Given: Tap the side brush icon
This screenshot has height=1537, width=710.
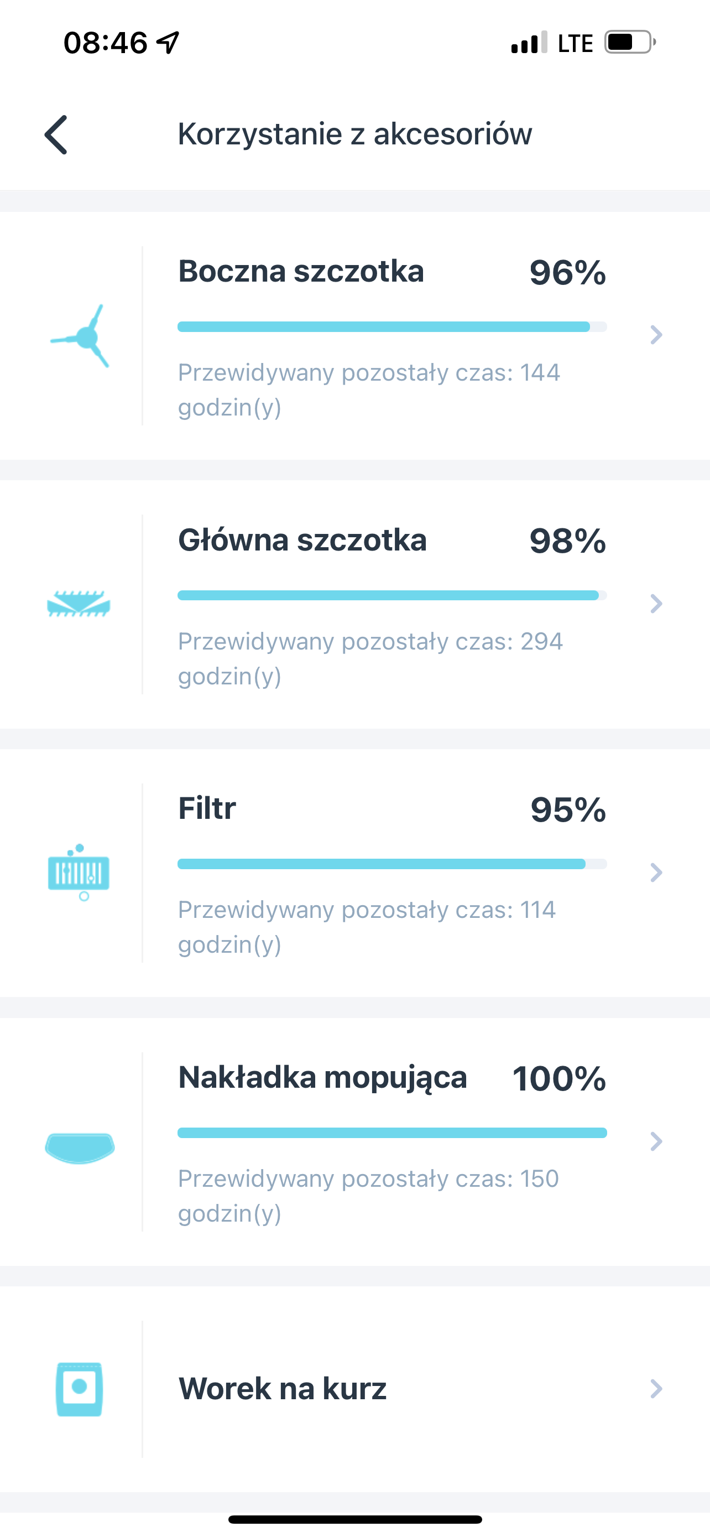Looking at the screenshot, I should tap(80, 336).
